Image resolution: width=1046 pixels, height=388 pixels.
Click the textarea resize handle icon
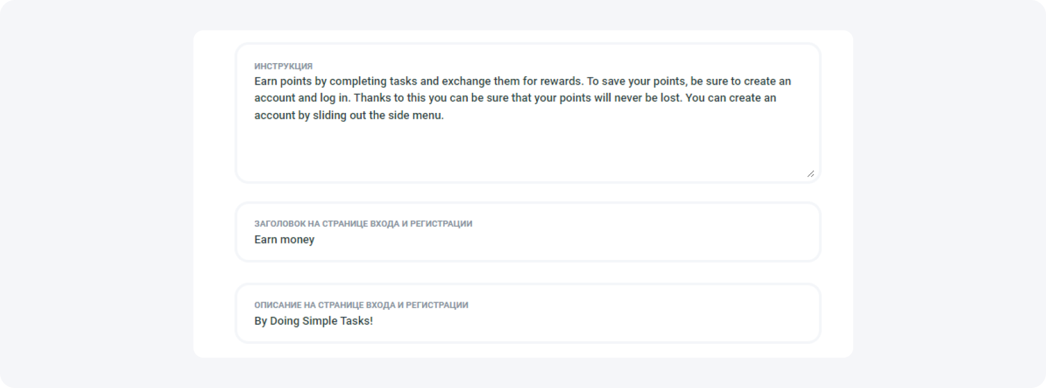tap(810, 173)
